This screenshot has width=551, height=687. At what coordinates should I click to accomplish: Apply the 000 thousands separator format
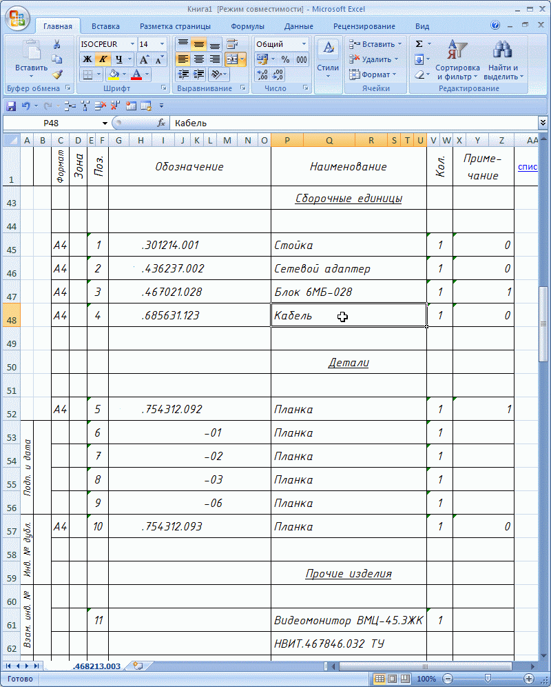tap(302, 59)
